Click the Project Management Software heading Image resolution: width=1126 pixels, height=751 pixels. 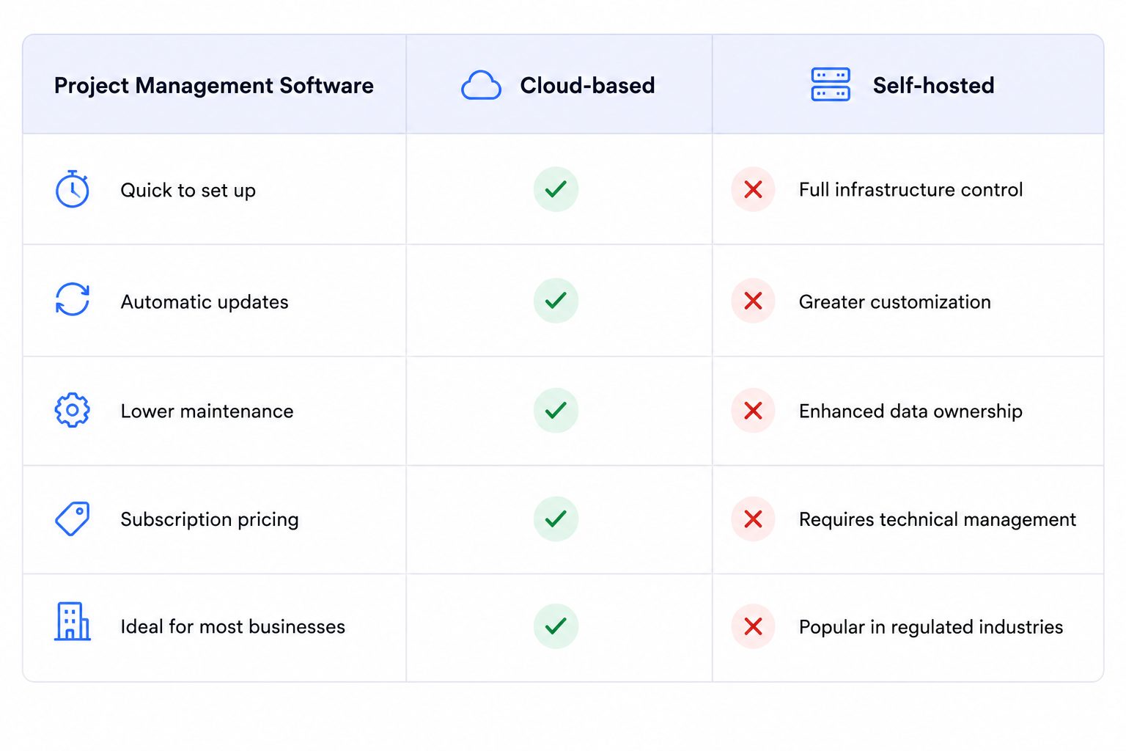tap(214, 86)
